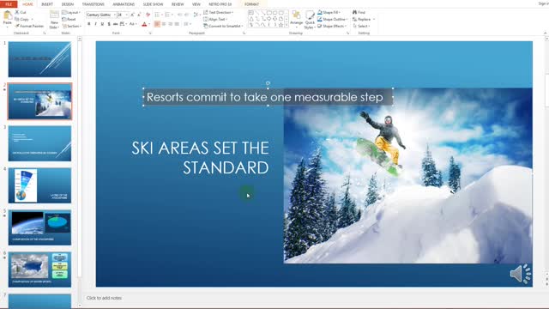Open the font name dropdown

coord(114,15)
